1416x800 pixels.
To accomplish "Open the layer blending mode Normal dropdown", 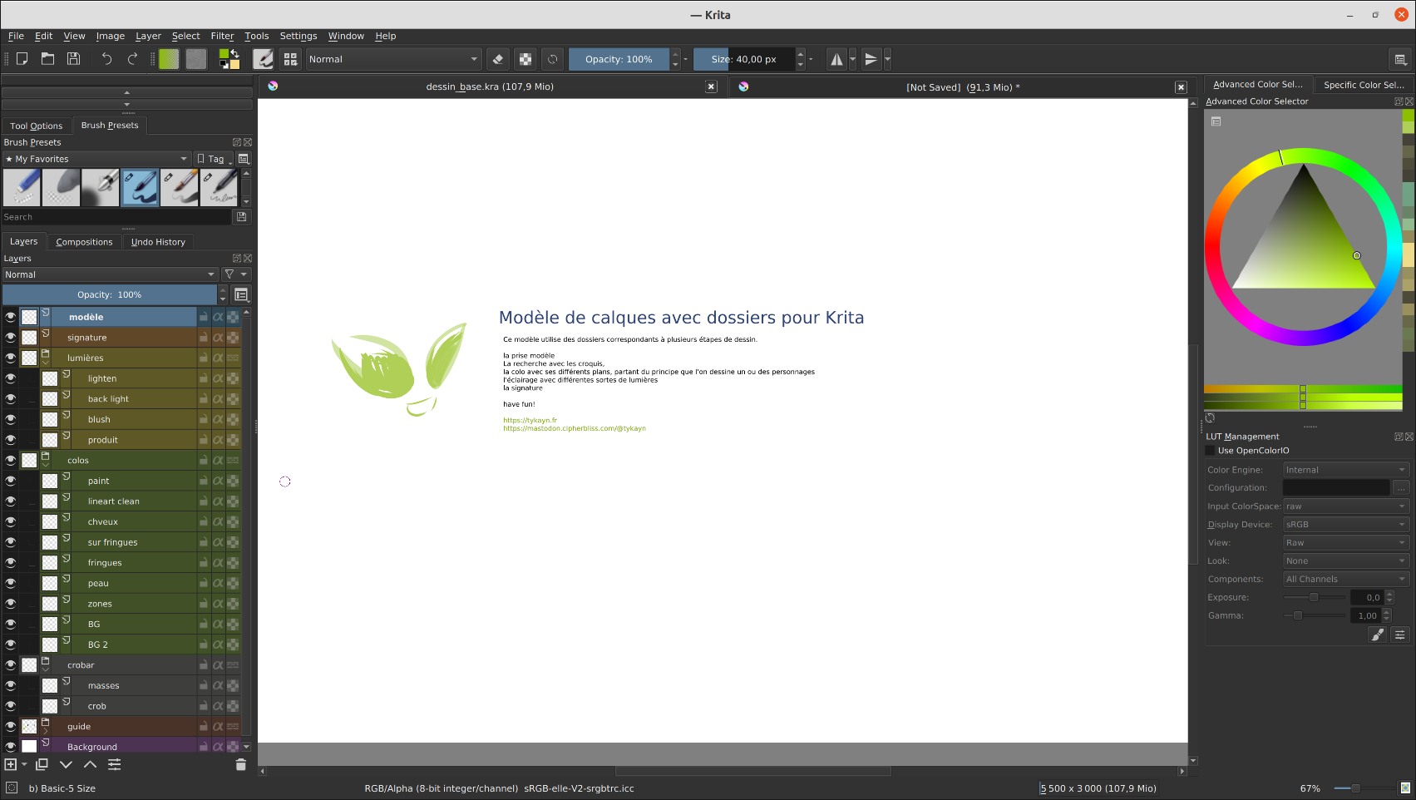I will coord(110,274).
